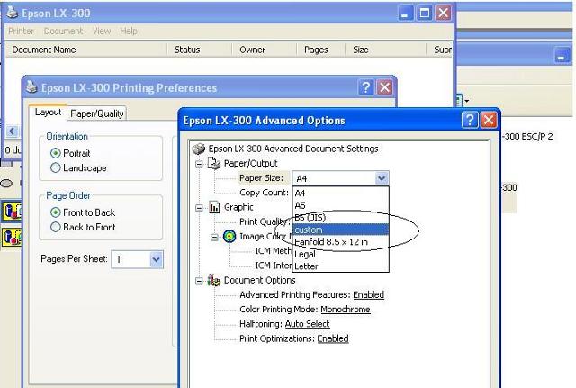
Task: Click the Document Options tree icon
Action: (214, 280)
